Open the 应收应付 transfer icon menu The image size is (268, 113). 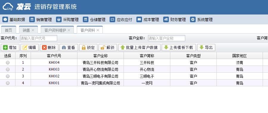[x=121, y=20]
